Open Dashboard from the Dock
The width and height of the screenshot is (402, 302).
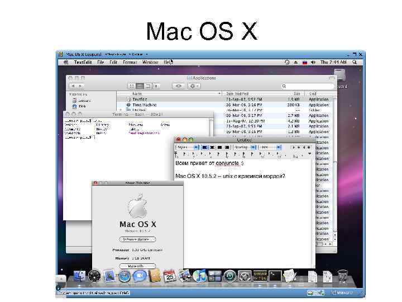point(94,276)
